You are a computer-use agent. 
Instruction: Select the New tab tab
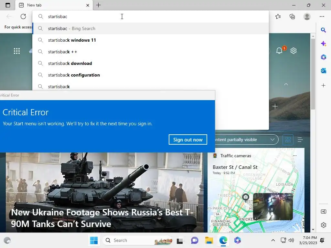[54, 5]
